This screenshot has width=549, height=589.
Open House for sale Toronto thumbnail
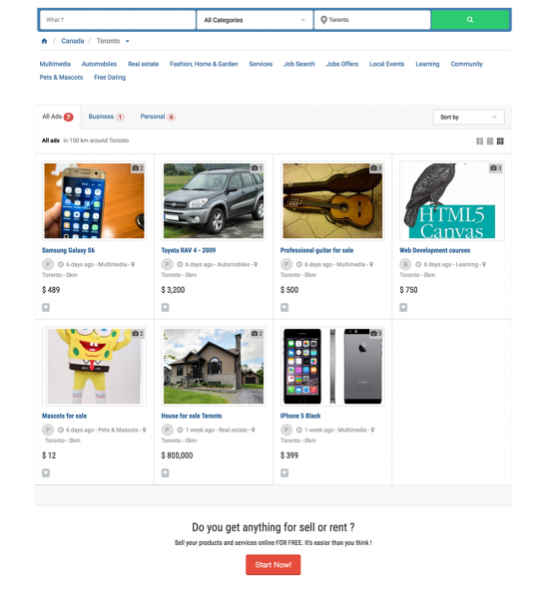click(214, 367)
